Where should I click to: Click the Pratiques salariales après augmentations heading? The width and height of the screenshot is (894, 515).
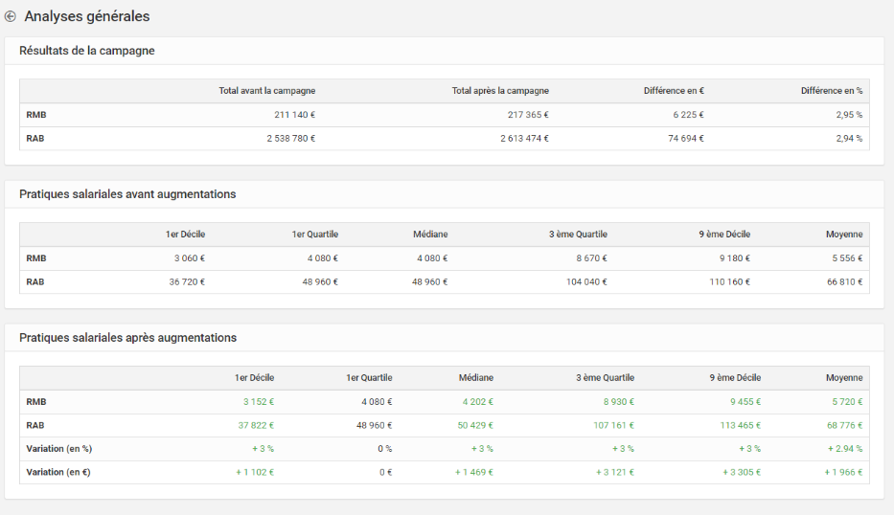(x=127, y=338)
